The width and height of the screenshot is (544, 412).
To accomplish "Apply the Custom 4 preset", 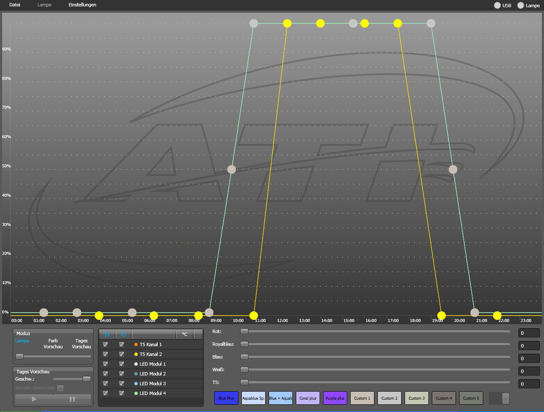I will tap(444, 398).
